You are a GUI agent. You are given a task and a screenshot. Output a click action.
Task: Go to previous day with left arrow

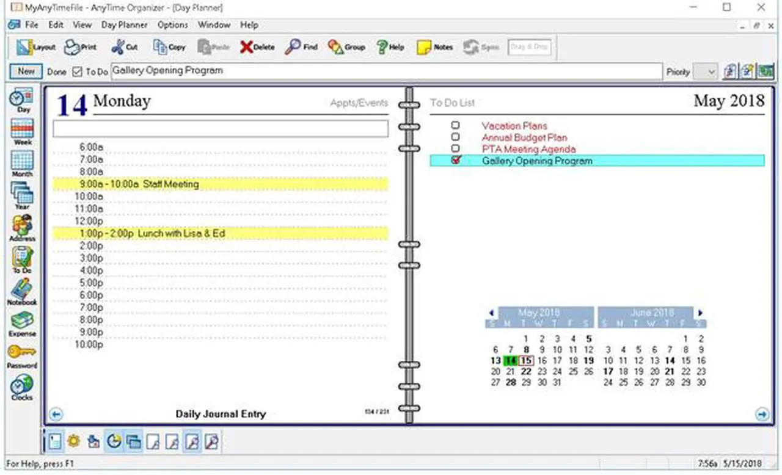tap(56, 415)
